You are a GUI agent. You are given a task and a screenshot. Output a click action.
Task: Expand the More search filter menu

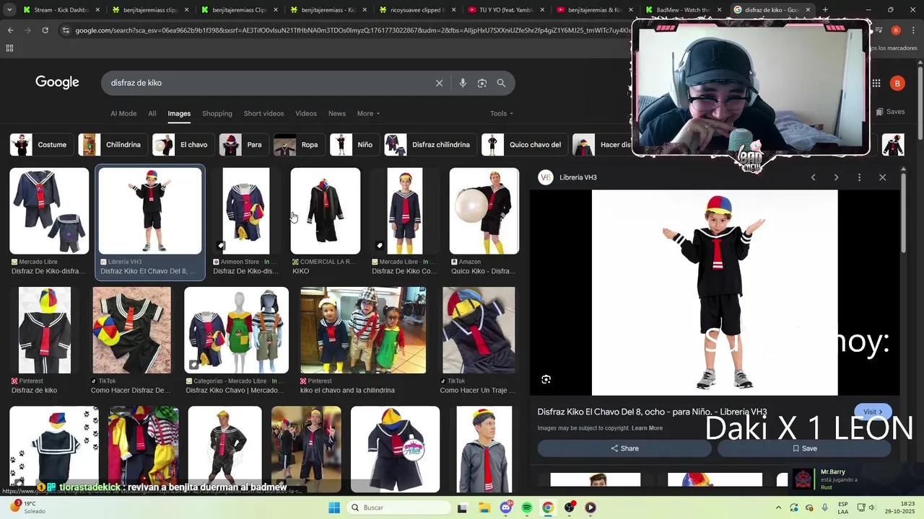pyautogui.click(x=368, y=113)
